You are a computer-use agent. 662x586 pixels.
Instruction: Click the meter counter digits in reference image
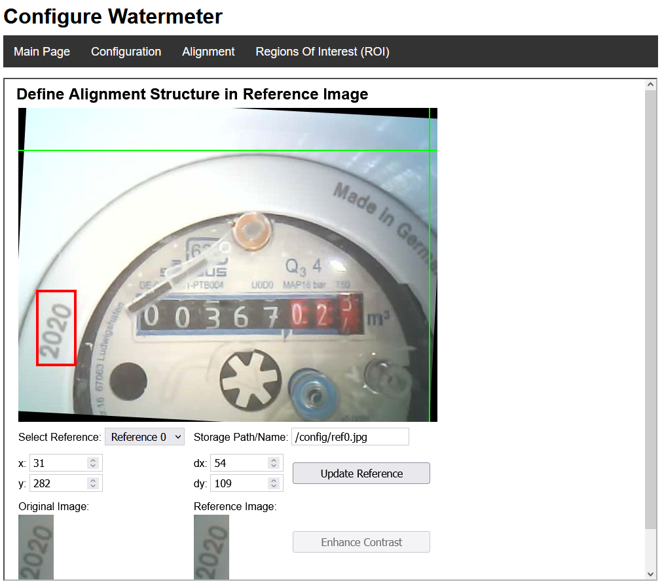click(x=249, y=315)
